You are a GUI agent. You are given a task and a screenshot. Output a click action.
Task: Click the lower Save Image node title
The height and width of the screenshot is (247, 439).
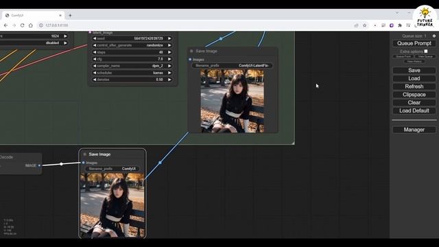(99, 154)
